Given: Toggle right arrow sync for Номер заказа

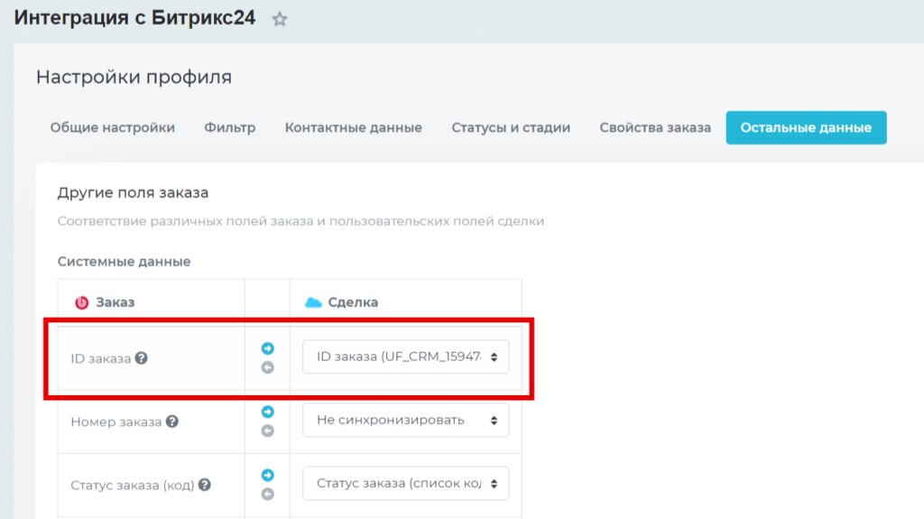Looking at the screenshot, I should (x=267, y=412).
